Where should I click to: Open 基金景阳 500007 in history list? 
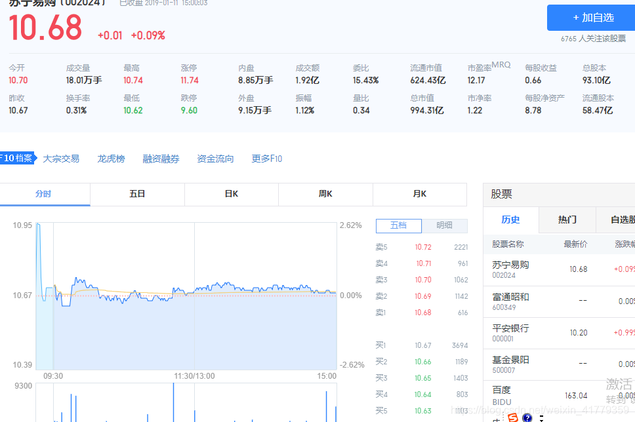click(x=559, y=364)
